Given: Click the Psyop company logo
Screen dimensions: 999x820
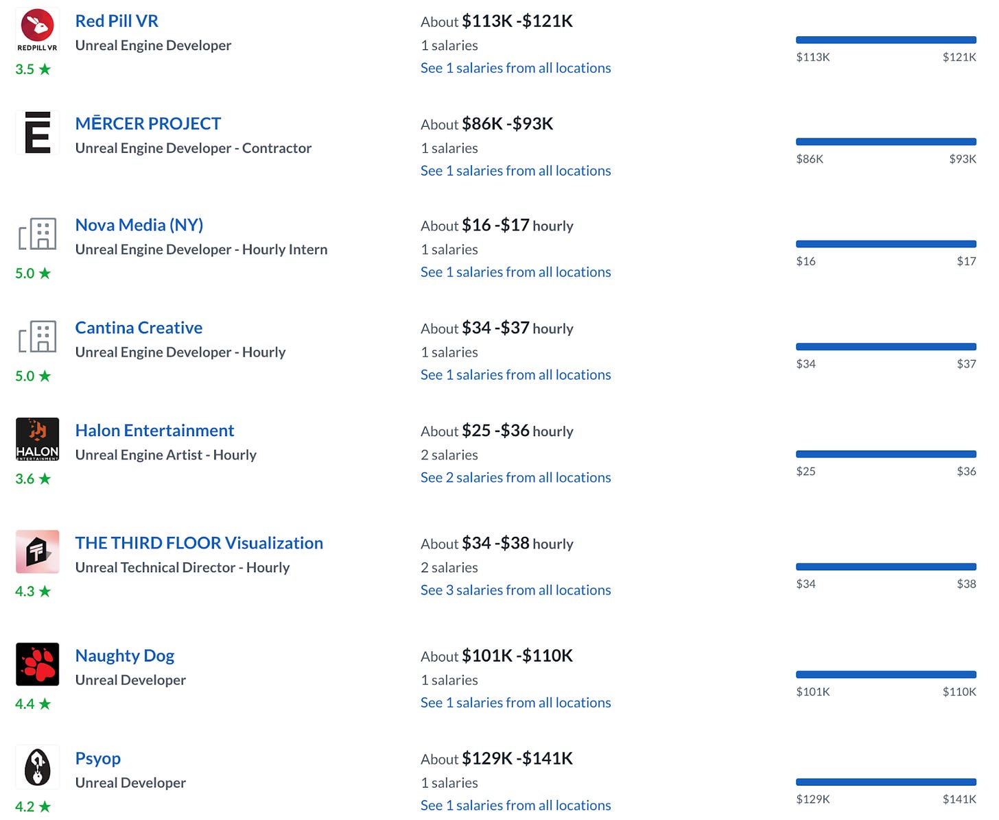Looking at the screenshot, I should [37, 767].
